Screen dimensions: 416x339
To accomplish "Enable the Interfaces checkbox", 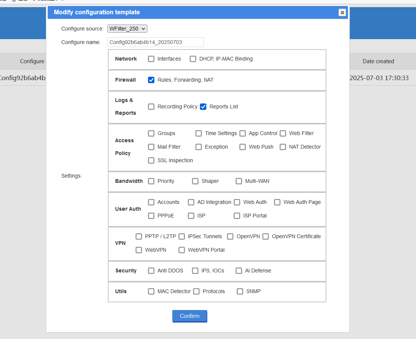I will coord(151,59).
